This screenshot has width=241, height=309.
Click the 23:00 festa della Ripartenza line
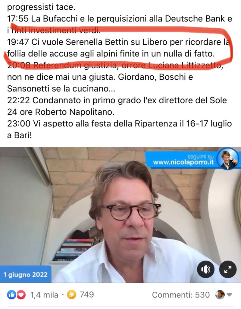coord(119,129)
